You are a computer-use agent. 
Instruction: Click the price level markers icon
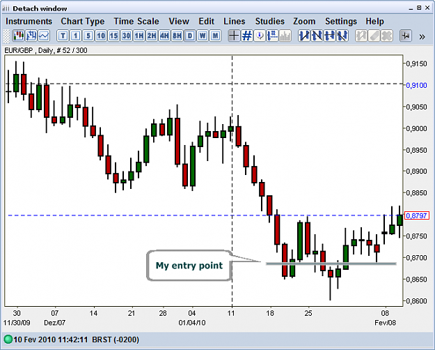click(273, 36)
